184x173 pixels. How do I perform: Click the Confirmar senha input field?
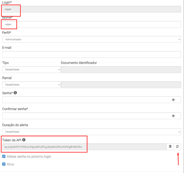pos(85,116)
